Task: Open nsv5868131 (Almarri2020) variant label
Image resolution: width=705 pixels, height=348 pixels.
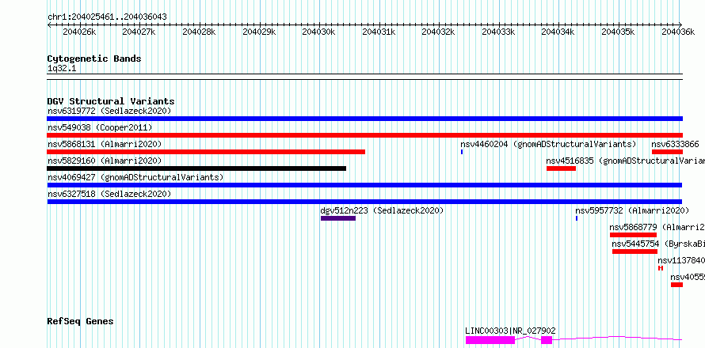Action: (105, 144)
